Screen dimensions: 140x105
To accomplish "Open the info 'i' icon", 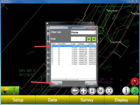I will (126, 91).
